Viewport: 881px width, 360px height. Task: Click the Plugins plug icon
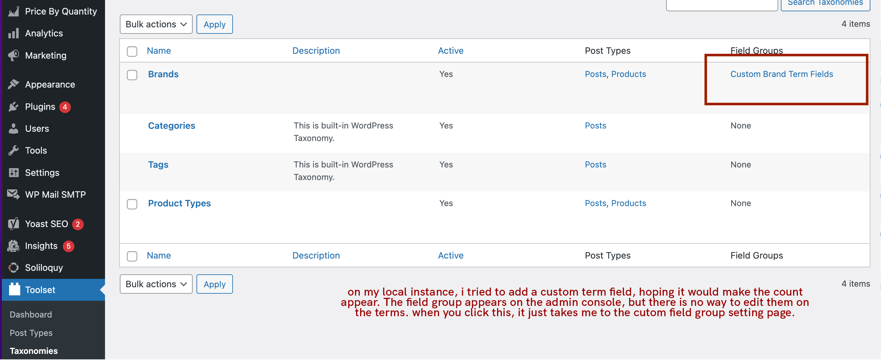coord(13,107)
